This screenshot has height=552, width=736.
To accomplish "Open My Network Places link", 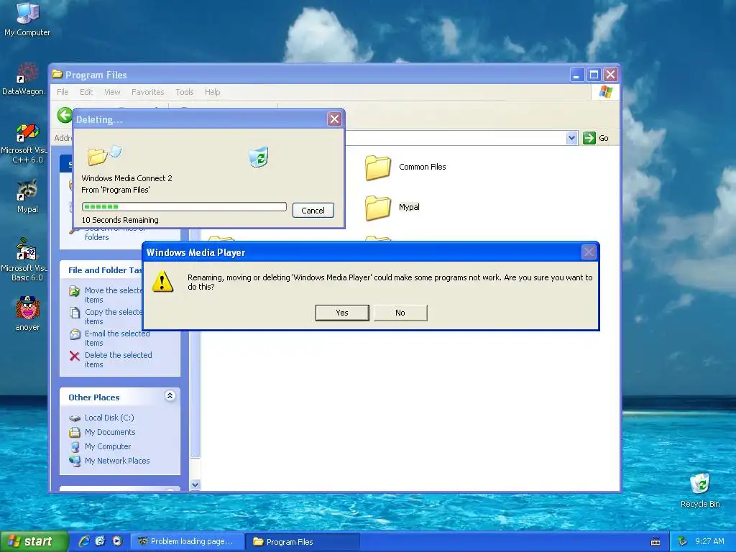I will click(x=117, y=461).
